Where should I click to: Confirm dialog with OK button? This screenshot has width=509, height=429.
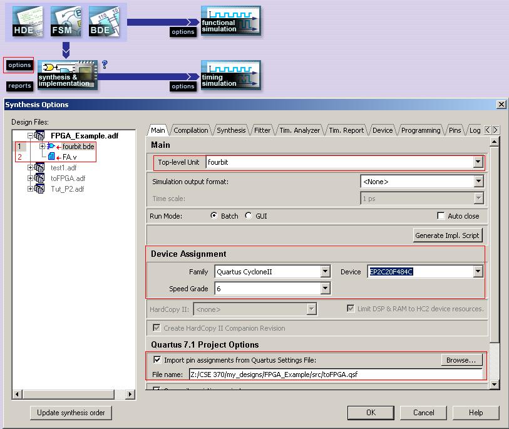[x=371, y=413]
